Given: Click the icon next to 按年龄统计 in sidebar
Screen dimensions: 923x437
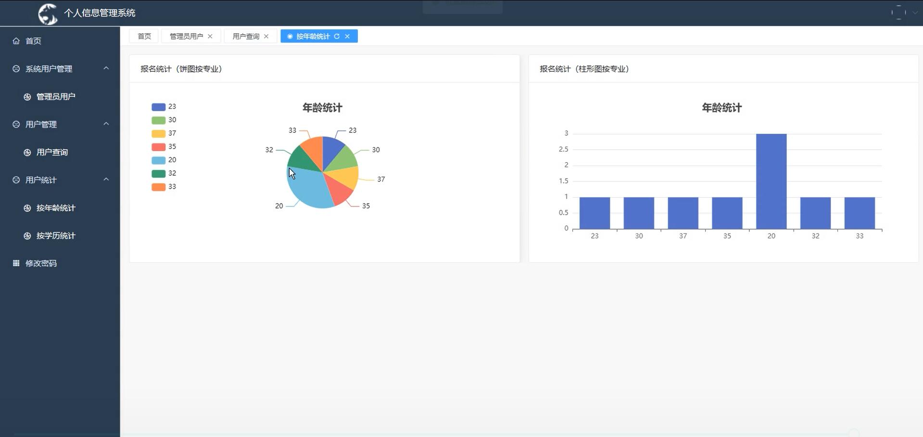Looking at the screenshot, I should (x=27, y=208).
